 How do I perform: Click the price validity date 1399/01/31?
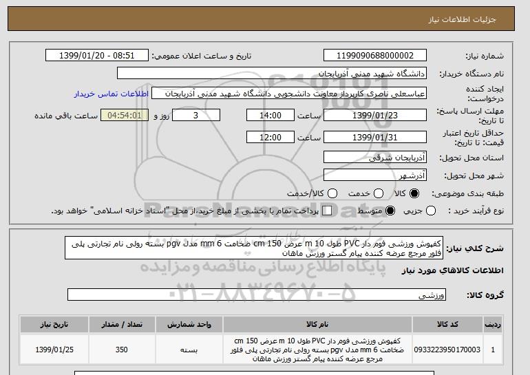click(x=375, y=137)
